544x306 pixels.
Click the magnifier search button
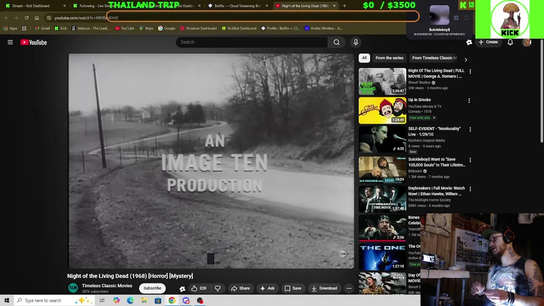pyautogui.click(x=337, y=42)
